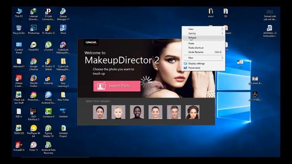Viewport: 292px width, 164px height.
Task: Select the PowerISO desktop icon
Action: tap(33, 46)
